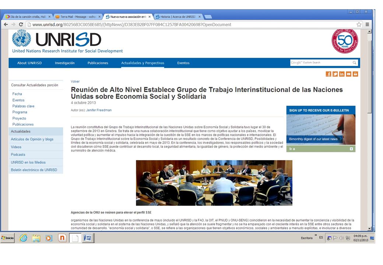
Task: Click the Volver link
Action: click(x=75, y=81)
